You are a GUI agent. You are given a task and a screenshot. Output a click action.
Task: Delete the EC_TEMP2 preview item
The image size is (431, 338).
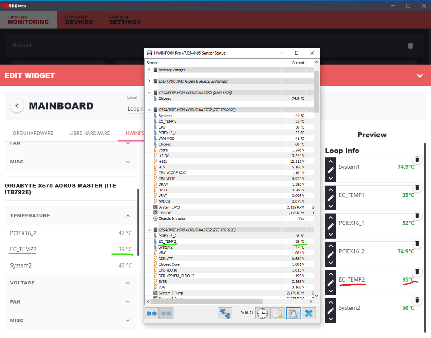pos(417,272)
